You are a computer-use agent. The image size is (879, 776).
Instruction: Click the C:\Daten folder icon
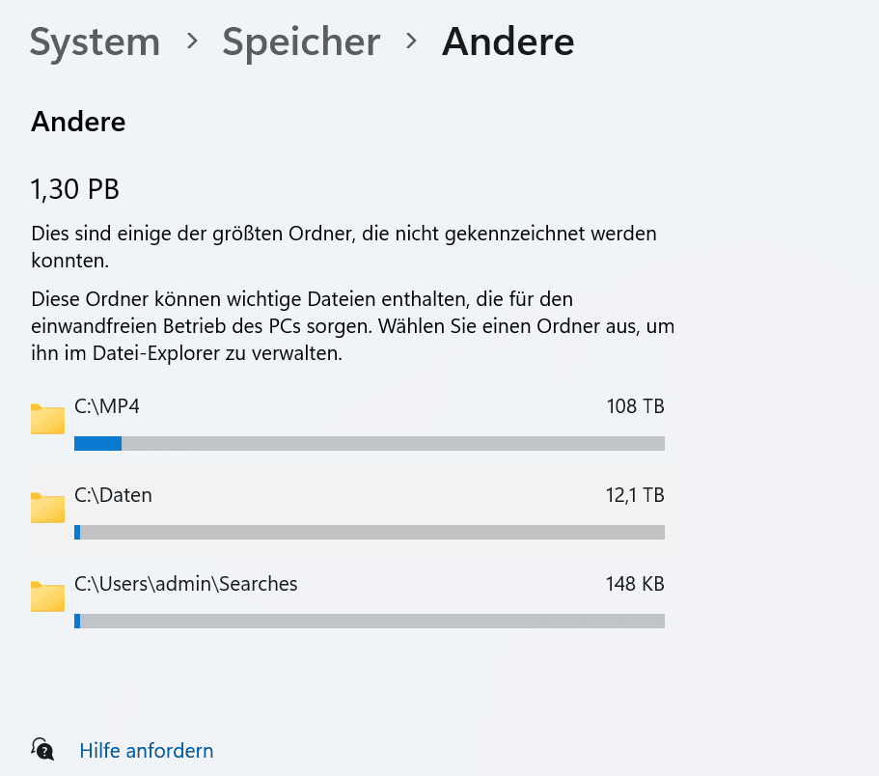[x=47, y=509]
